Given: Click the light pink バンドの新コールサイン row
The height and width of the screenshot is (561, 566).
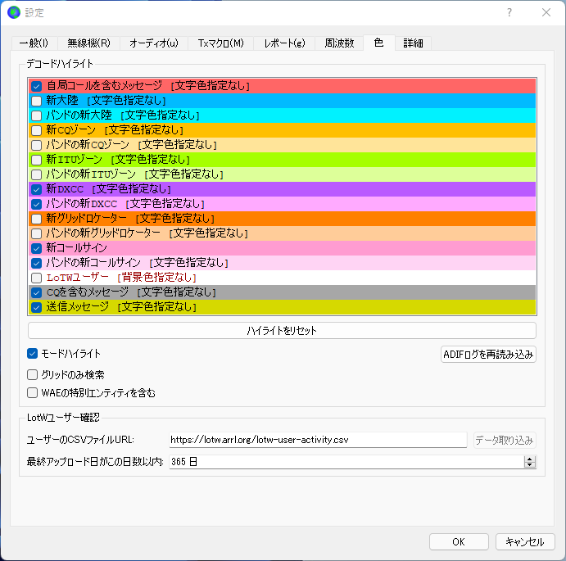Looking at the screenshot, I should (x=283, y=263).
